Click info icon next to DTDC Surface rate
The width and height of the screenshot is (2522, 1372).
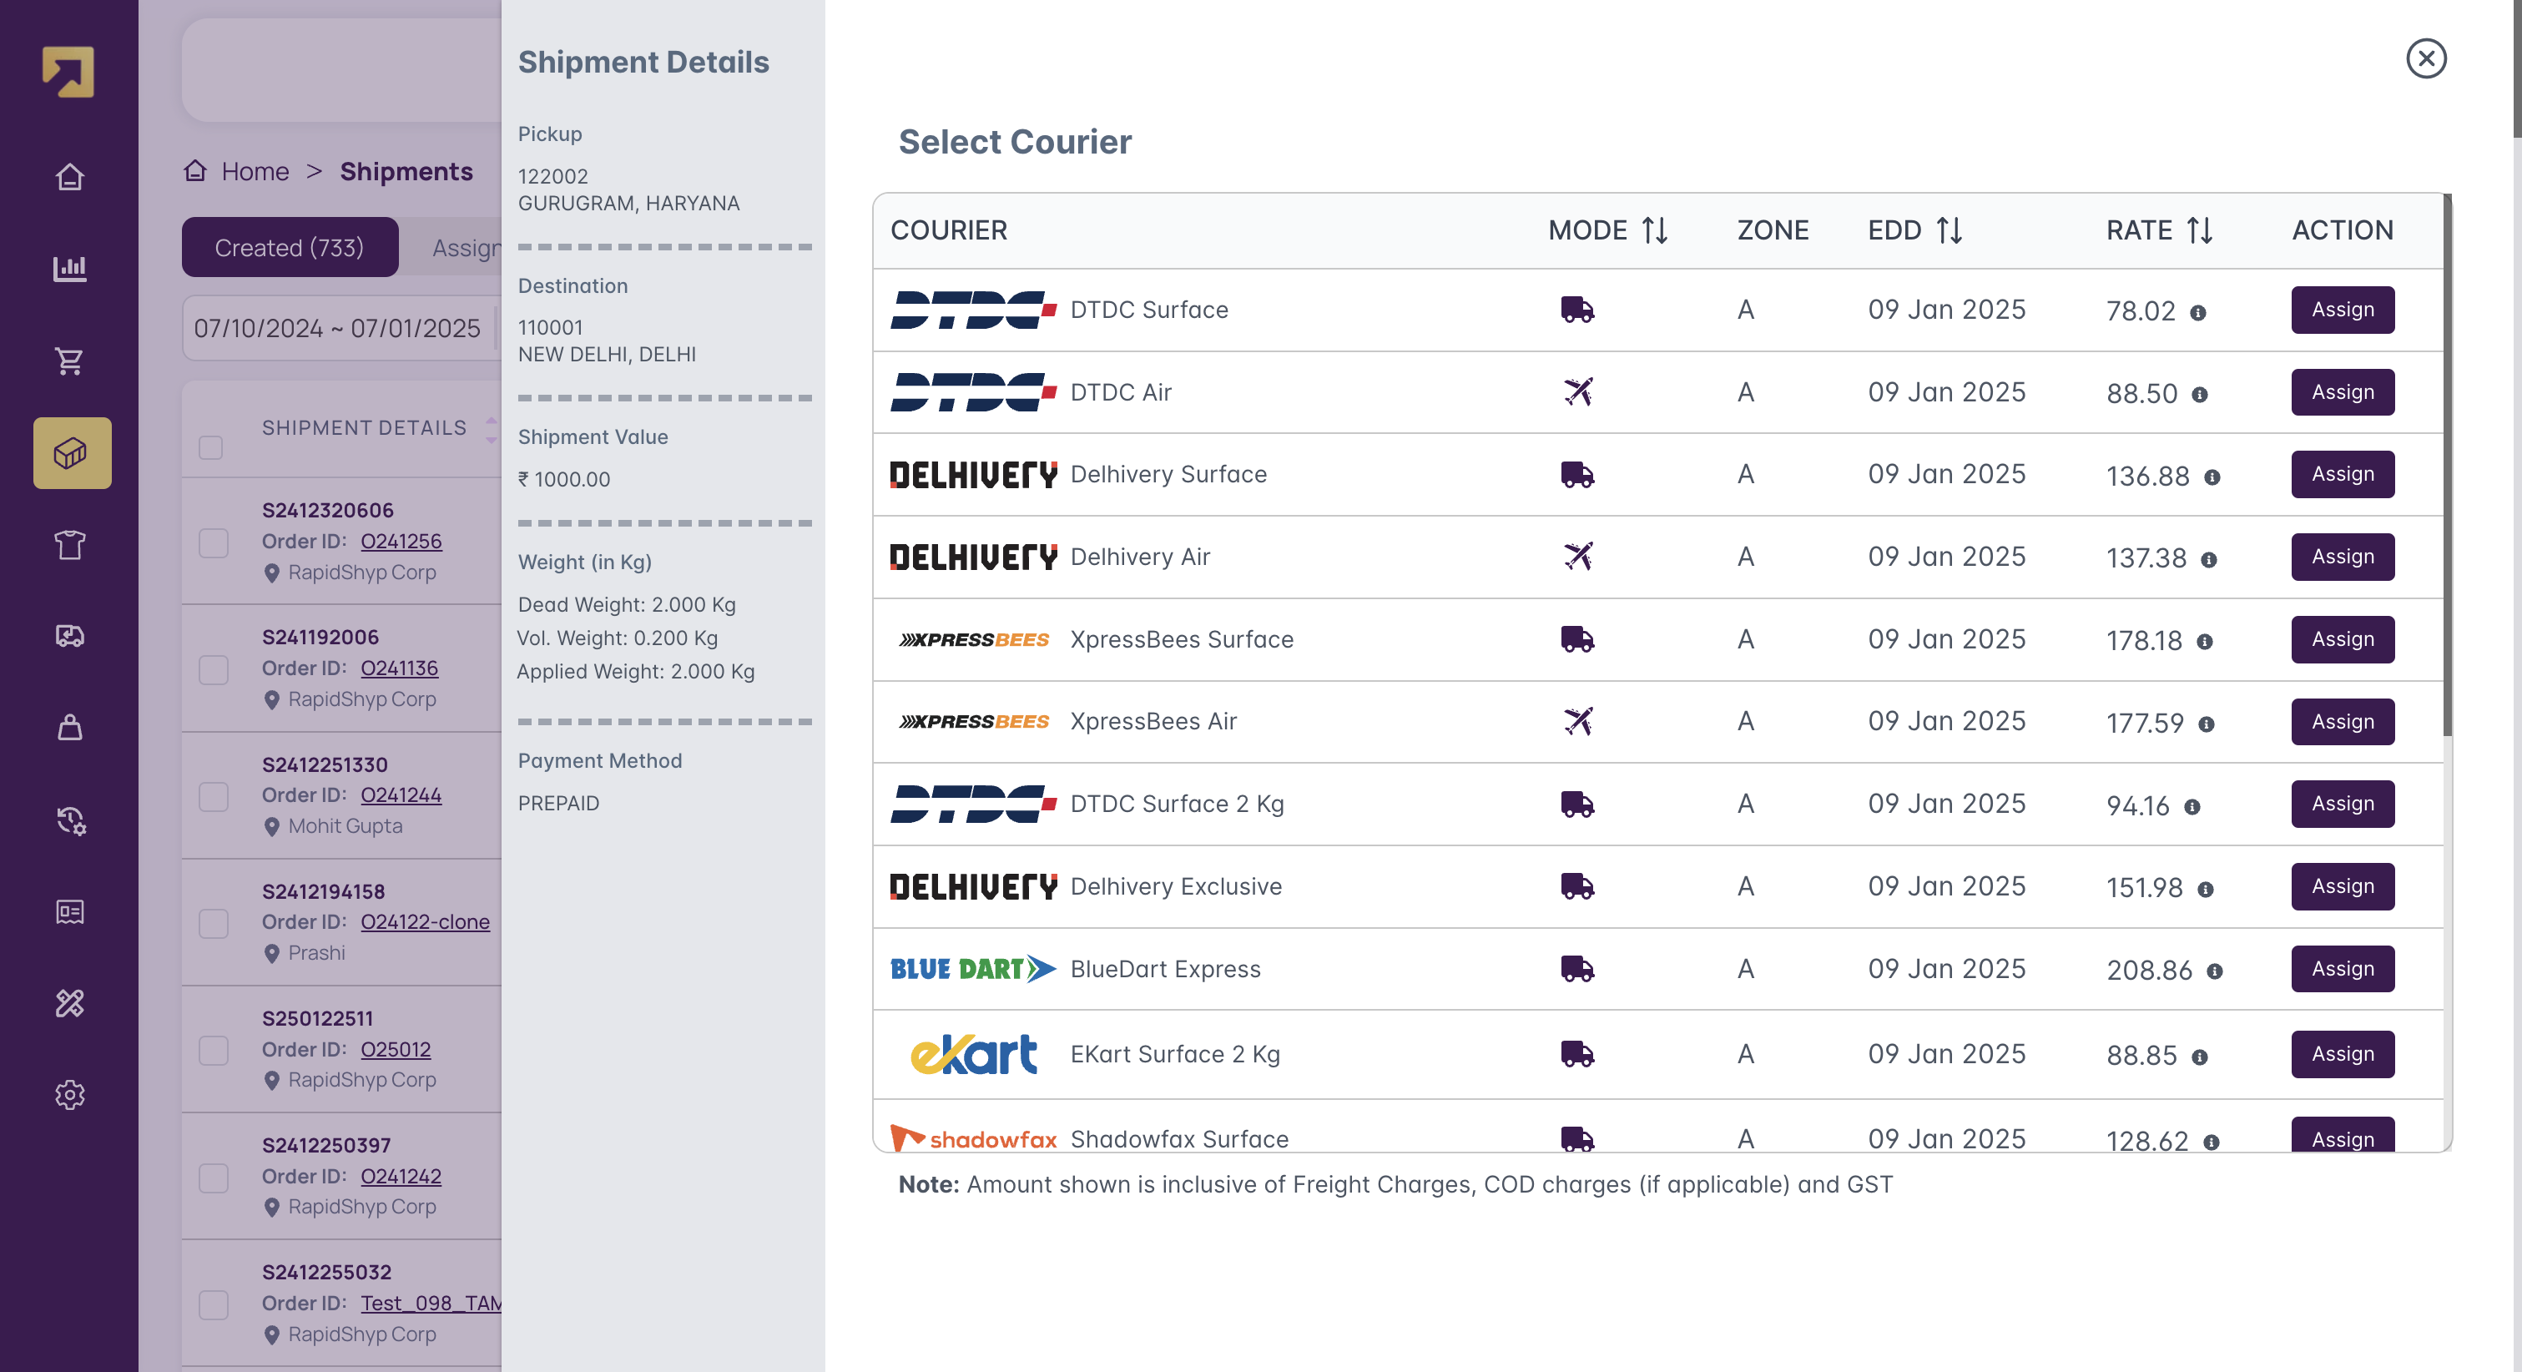(x=2198, y=312)
